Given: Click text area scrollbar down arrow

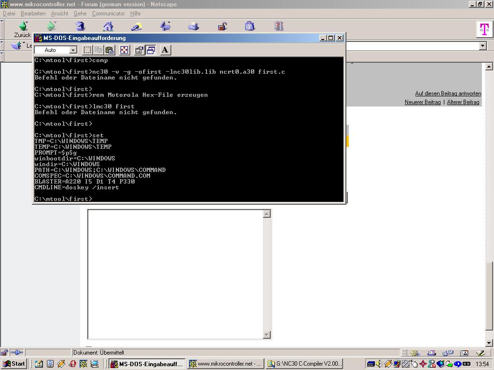Looking at the screenshot, I should tap(266, 335).
